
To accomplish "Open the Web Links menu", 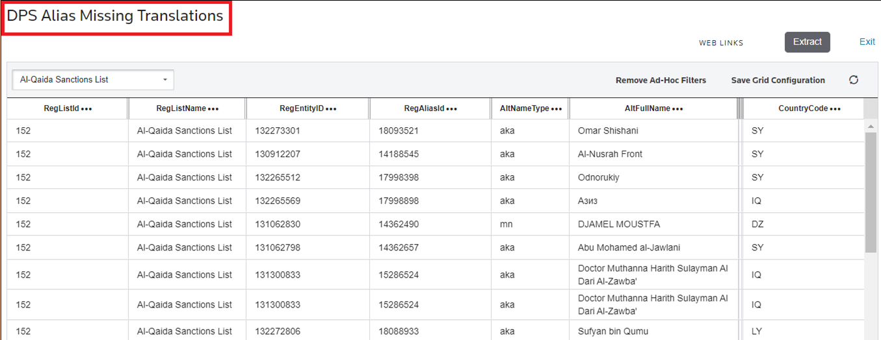I will 721,43.
